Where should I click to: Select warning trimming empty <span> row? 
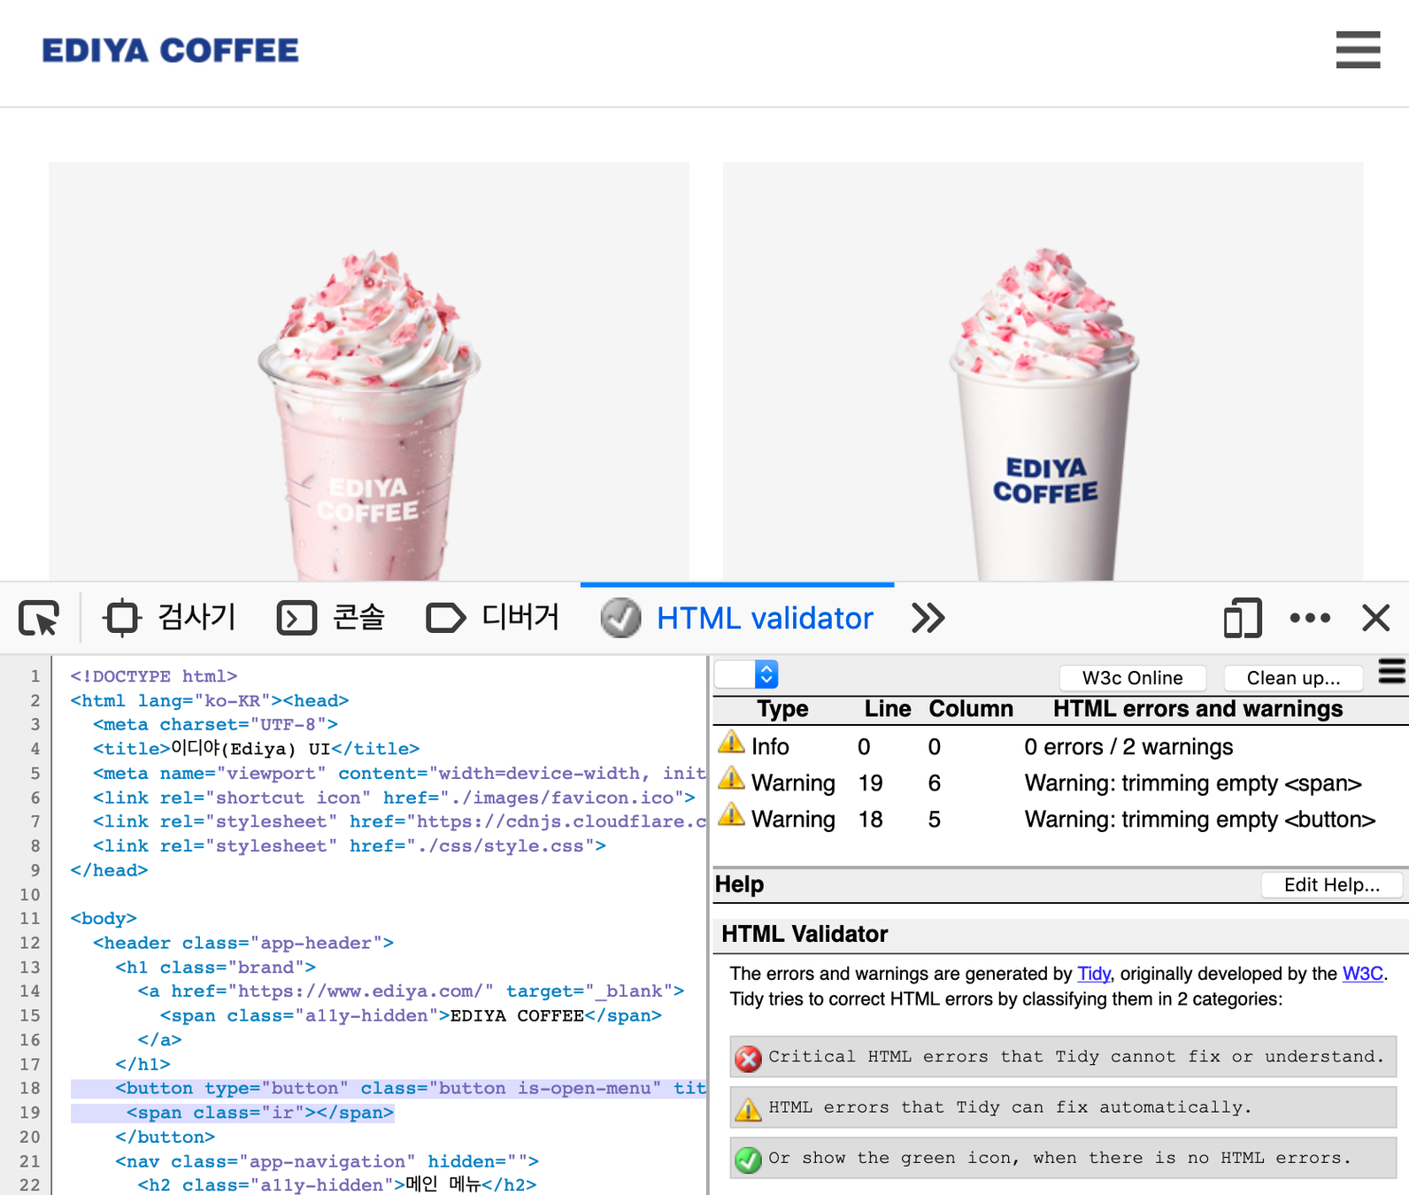pos(1060,783)
